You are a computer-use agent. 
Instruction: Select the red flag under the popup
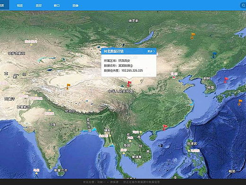[x=129, y=84]
